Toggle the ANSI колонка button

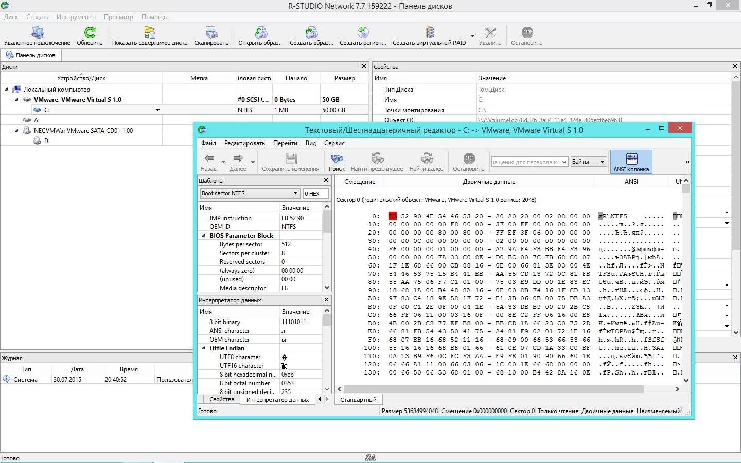click(631, 162)
